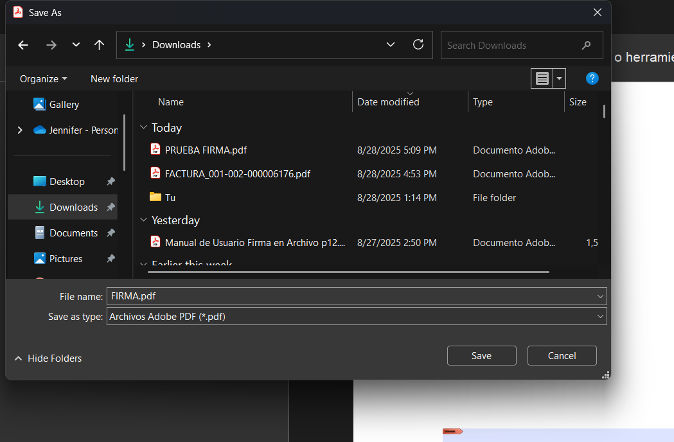
Task: Click the Desktop icon in sidebar
Action: (40, 181)
